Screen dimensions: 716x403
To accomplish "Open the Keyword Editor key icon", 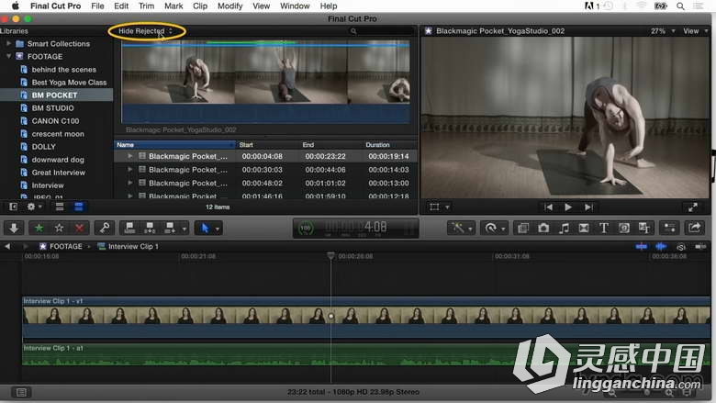I will (x=104, y=228).
